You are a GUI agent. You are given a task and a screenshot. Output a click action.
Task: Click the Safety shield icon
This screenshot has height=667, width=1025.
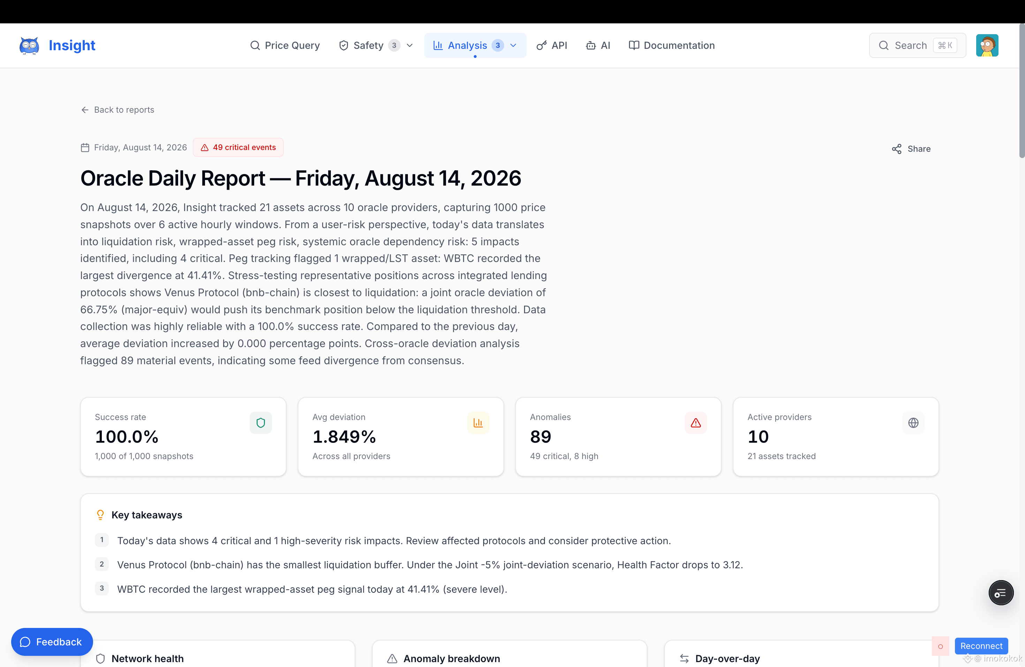344,45
